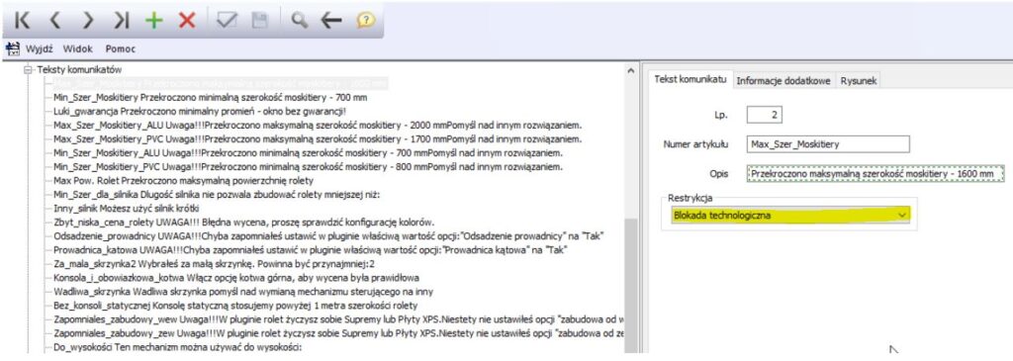
Task: Go to the next record
Action: 87,20
